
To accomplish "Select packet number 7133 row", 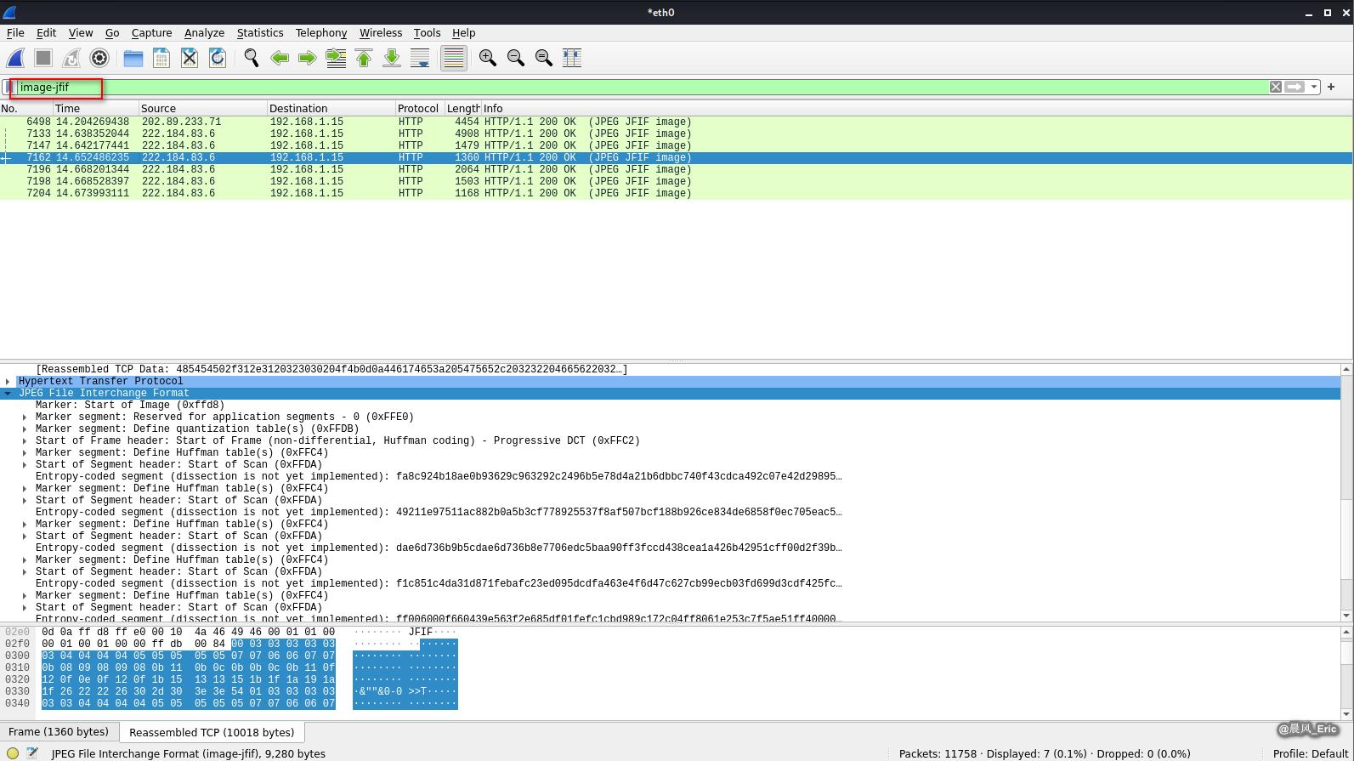I will tap(676, 133).
